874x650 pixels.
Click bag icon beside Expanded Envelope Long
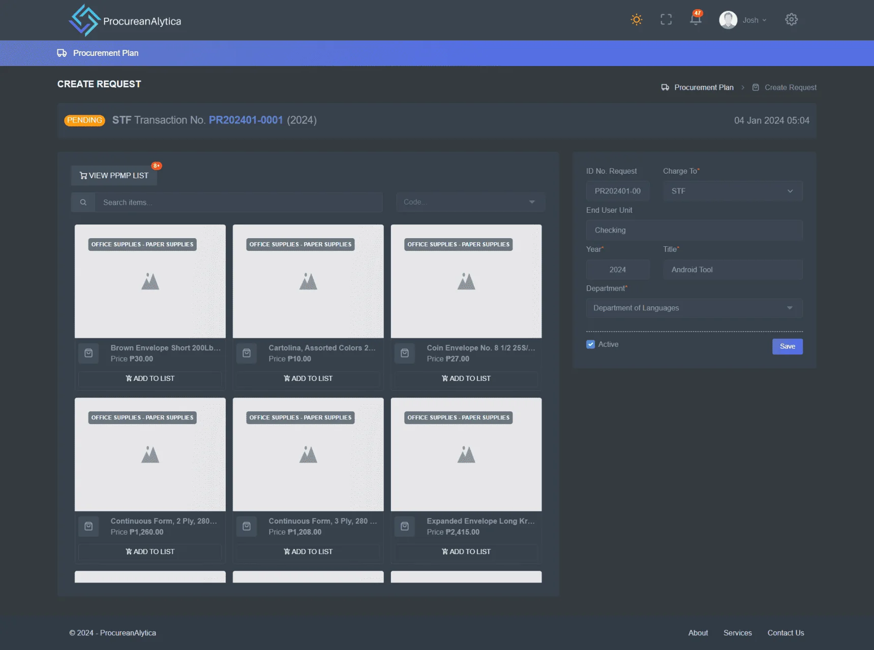tap(405, 527)
